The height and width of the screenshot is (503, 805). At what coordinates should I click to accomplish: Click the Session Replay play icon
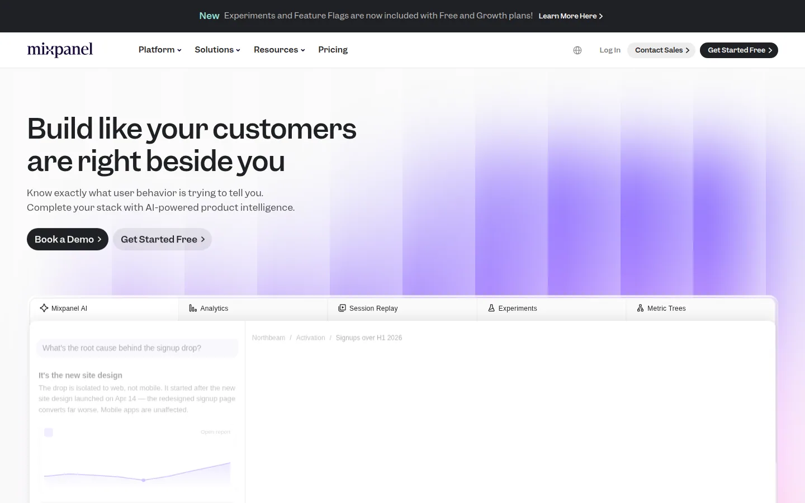point(342,308)
